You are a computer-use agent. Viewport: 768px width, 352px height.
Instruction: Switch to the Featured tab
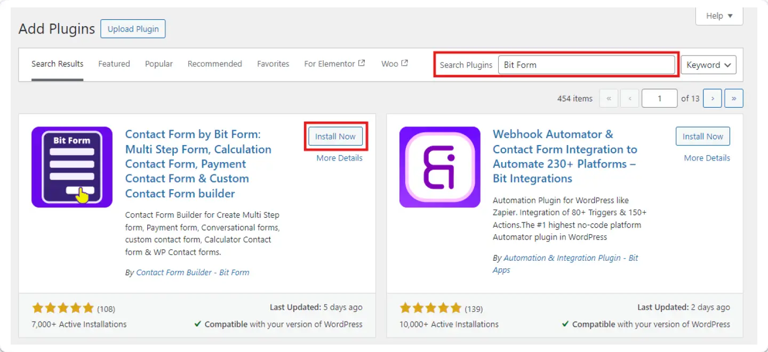coord(114,64)
